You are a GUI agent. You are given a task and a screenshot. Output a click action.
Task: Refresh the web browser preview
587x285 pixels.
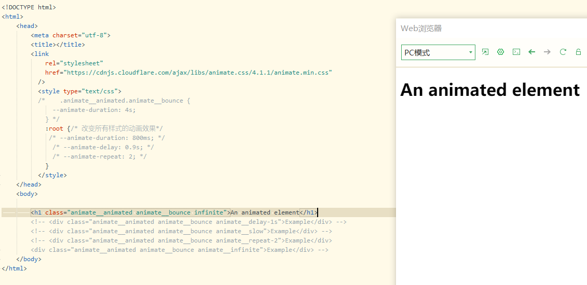click(563, 52)
